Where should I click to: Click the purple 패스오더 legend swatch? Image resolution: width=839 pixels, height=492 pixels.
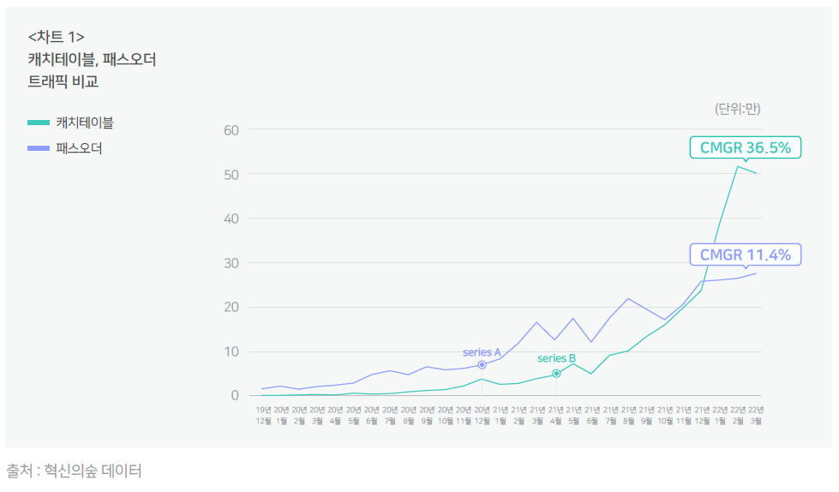39,148
